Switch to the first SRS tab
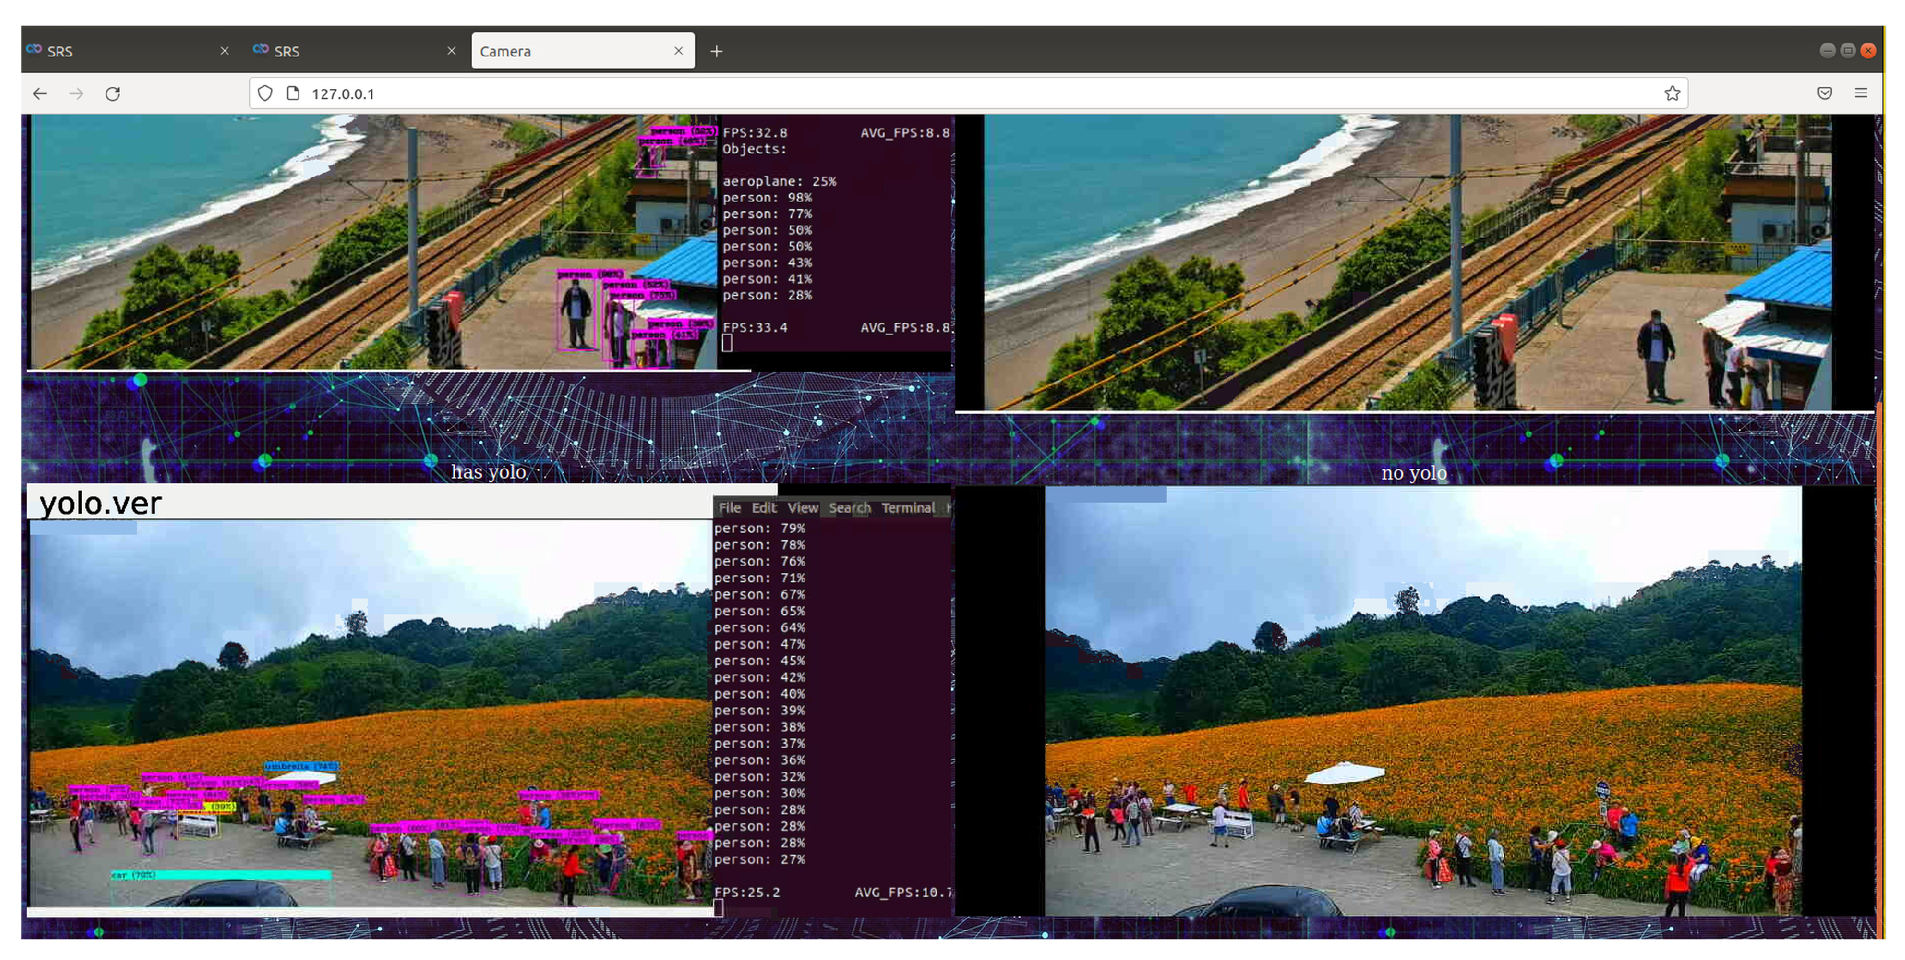1905x960 pixels. pos(118,51)
